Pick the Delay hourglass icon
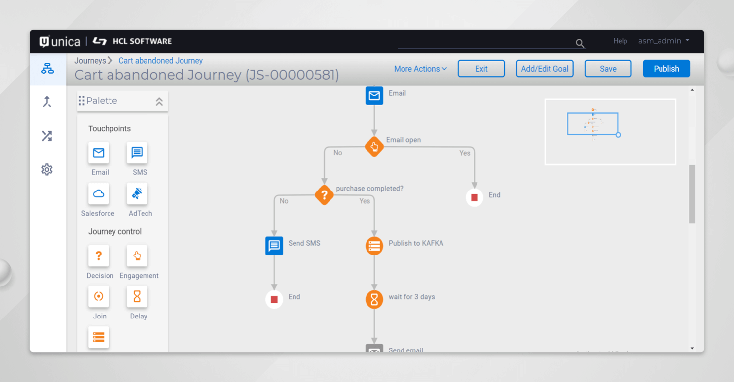Image resolution: width=734 pixels, height=382 pixels. (137, 296)
